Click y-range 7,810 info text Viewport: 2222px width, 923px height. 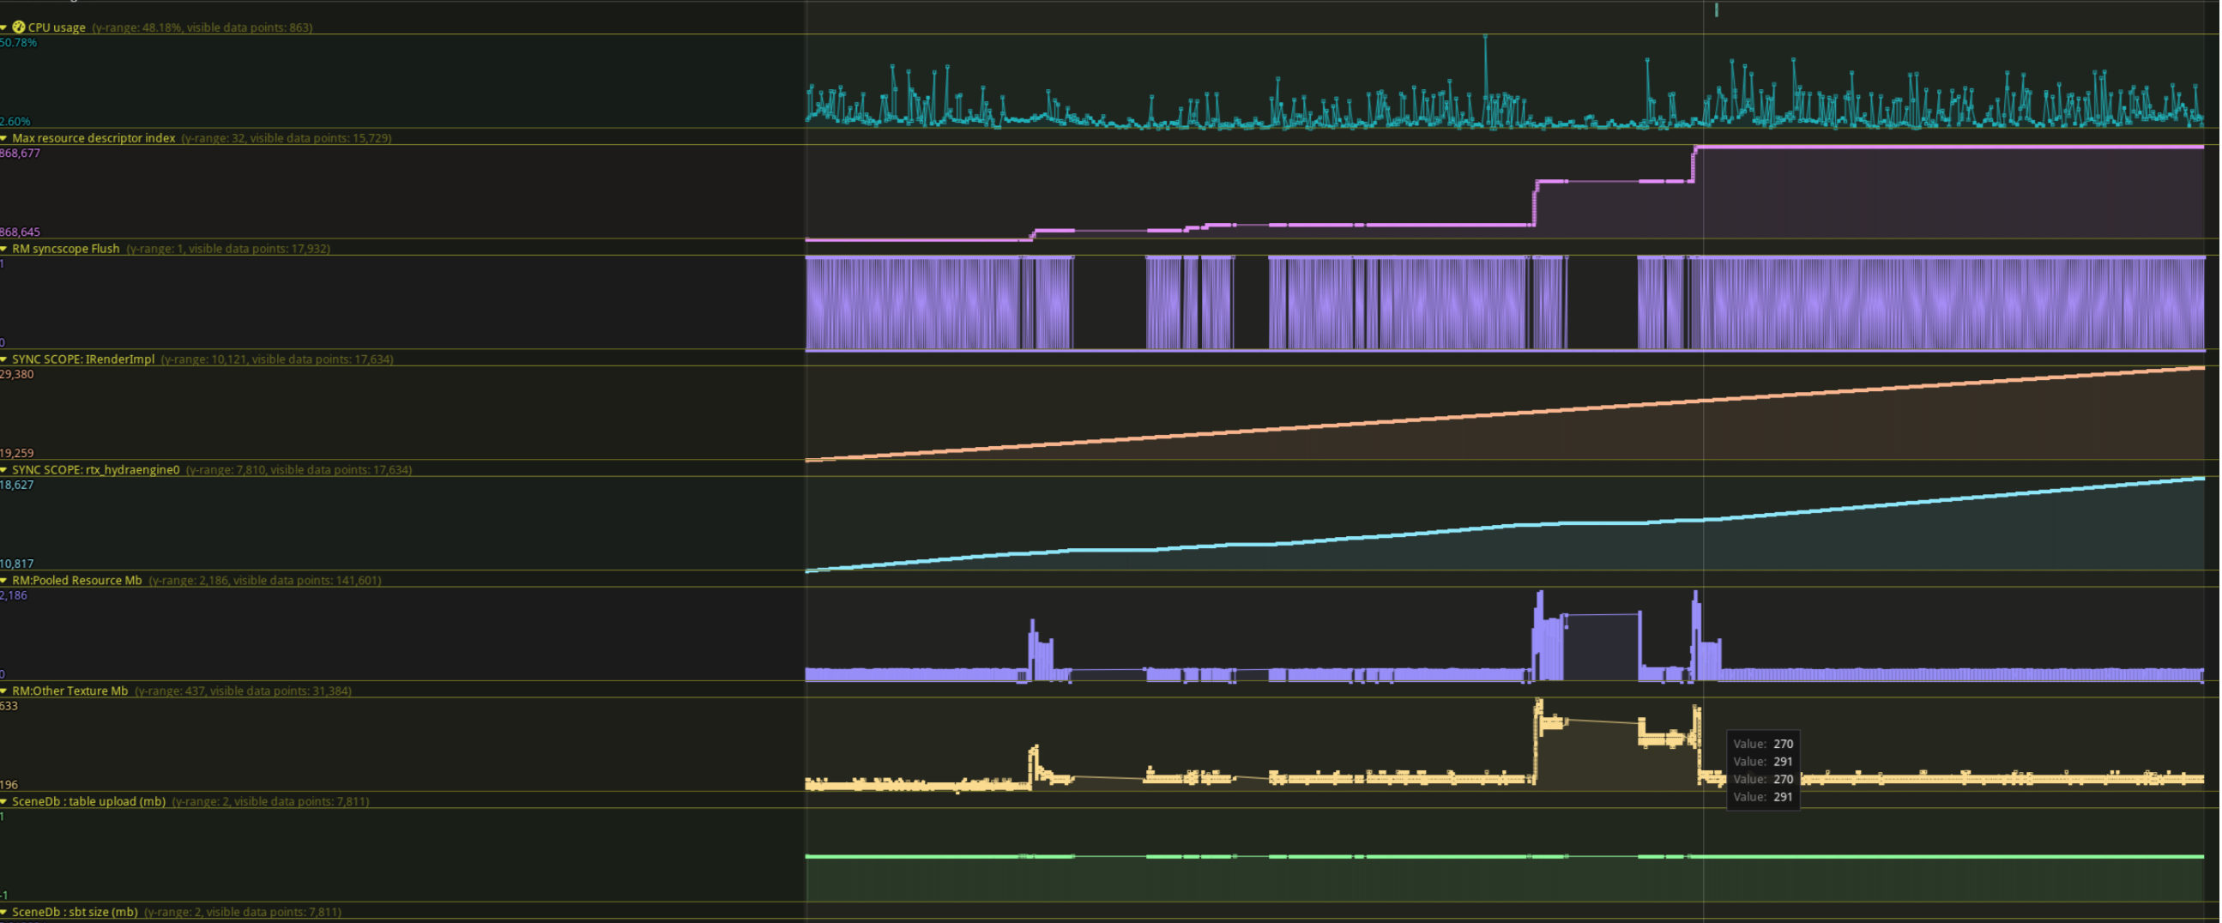point(299,469)
